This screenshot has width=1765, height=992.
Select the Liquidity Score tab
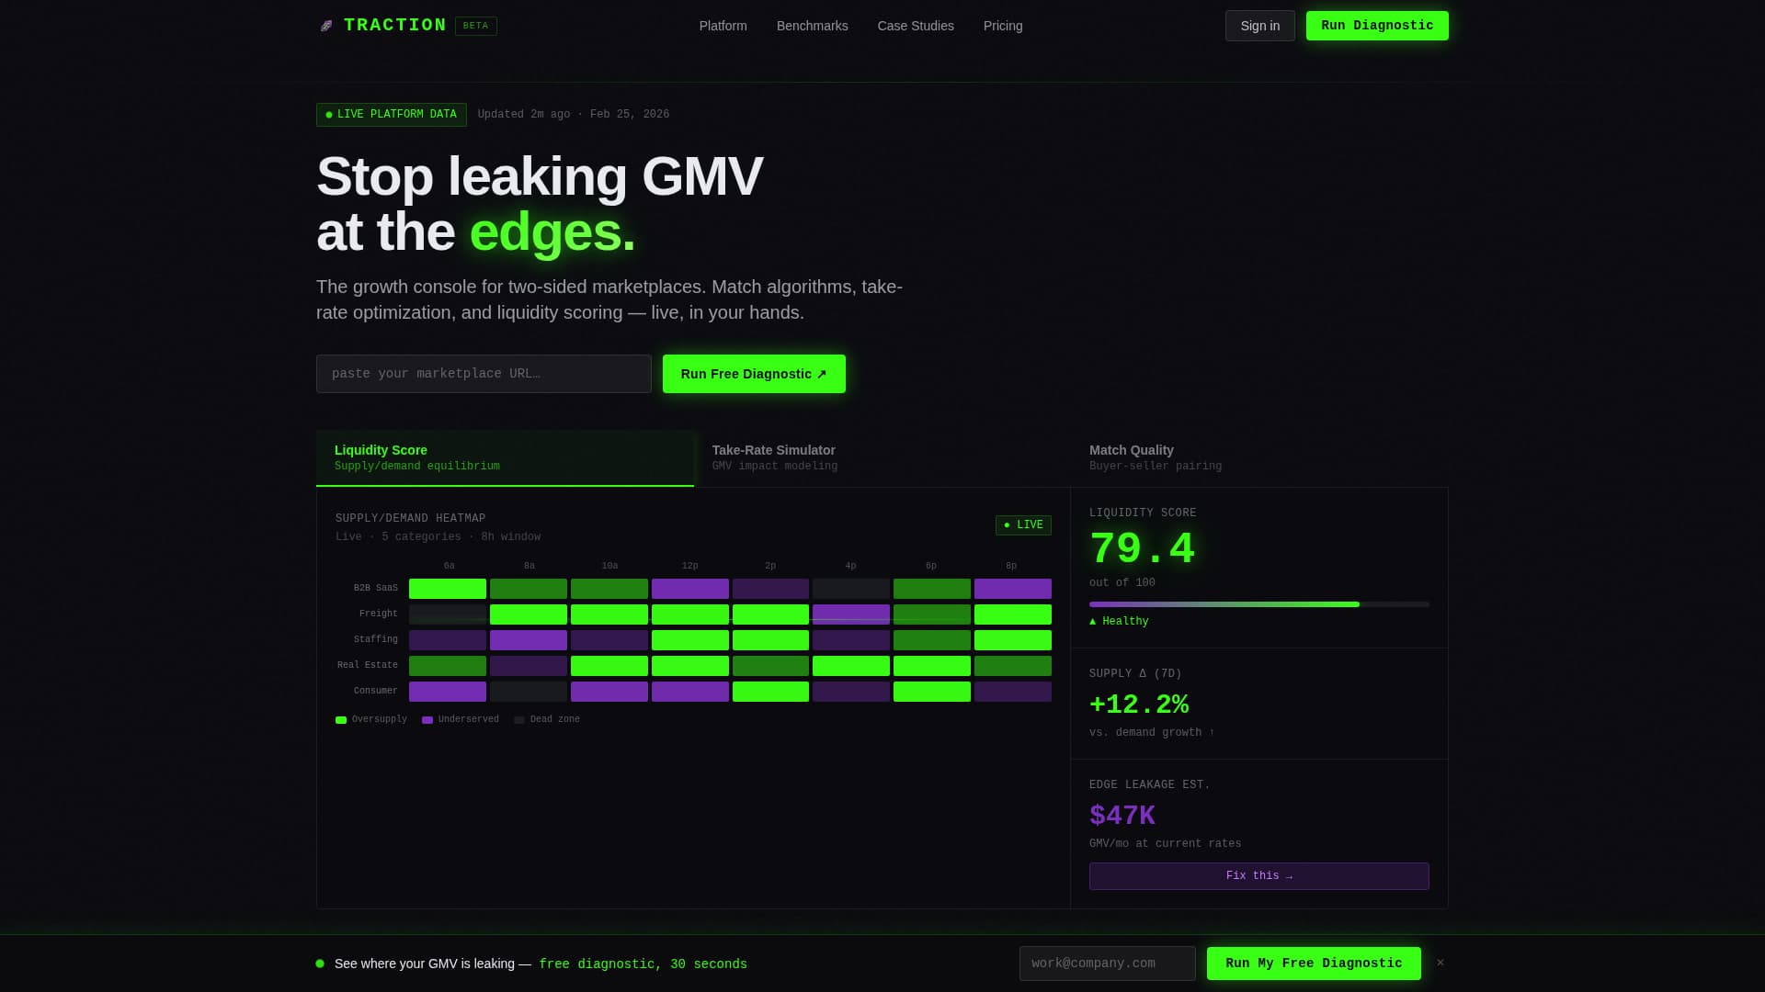tap(505, 457)
